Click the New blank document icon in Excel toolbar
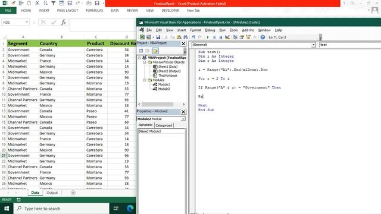Screen dimensions: 381x214 click(29, 3)
